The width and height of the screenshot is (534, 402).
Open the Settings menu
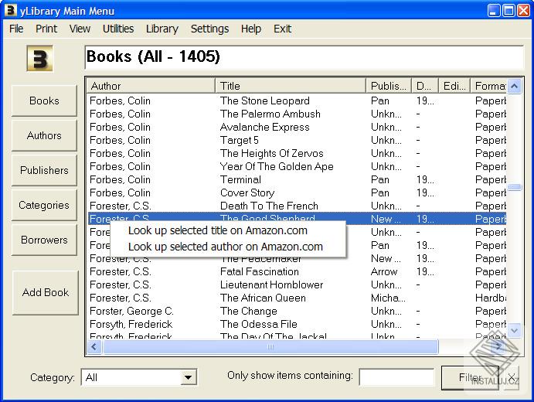[x=209, y=29]
